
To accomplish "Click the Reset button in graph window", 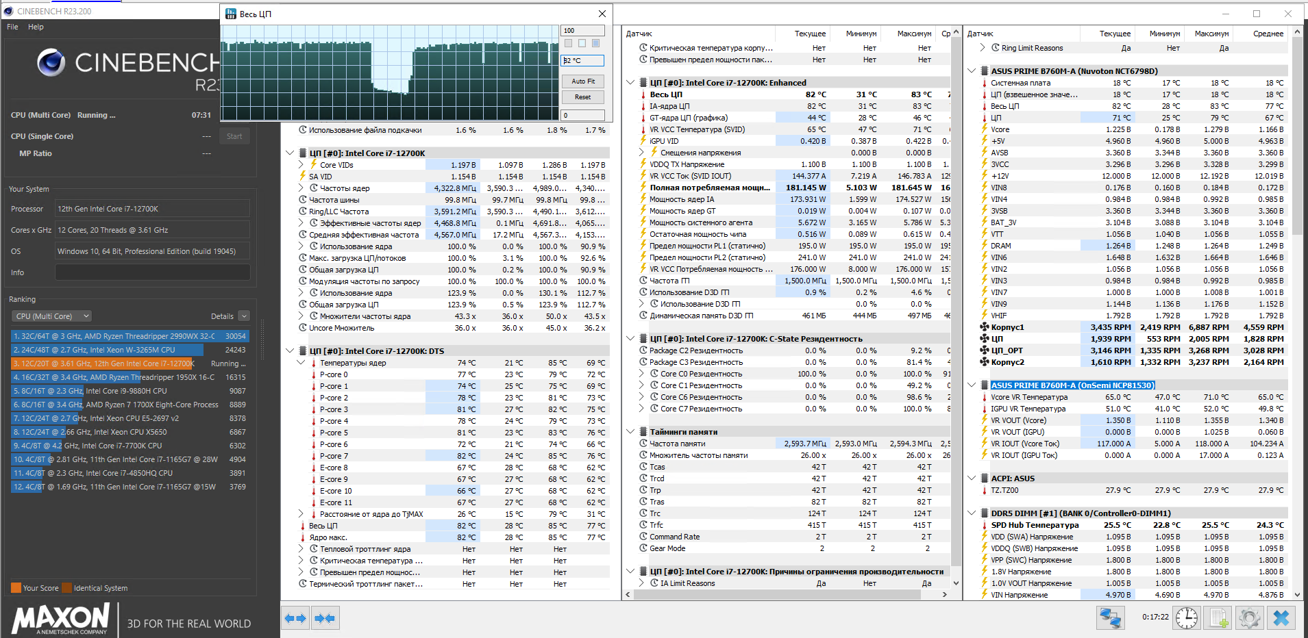I will pyautogui.click(x=583, y=97).
